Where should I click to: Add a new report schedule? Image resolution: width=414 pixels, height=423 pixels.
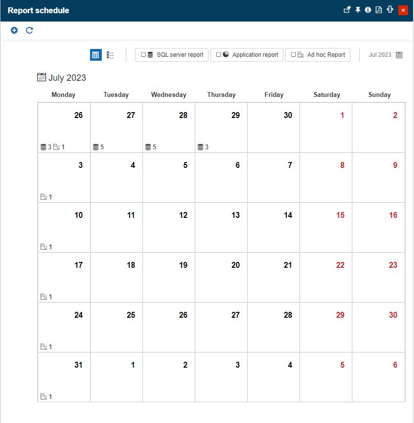(14, 30)
